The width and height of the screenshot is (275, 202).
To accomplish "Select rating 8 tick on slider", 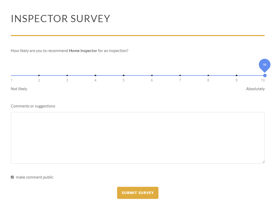I will click(x=208, y=75).
